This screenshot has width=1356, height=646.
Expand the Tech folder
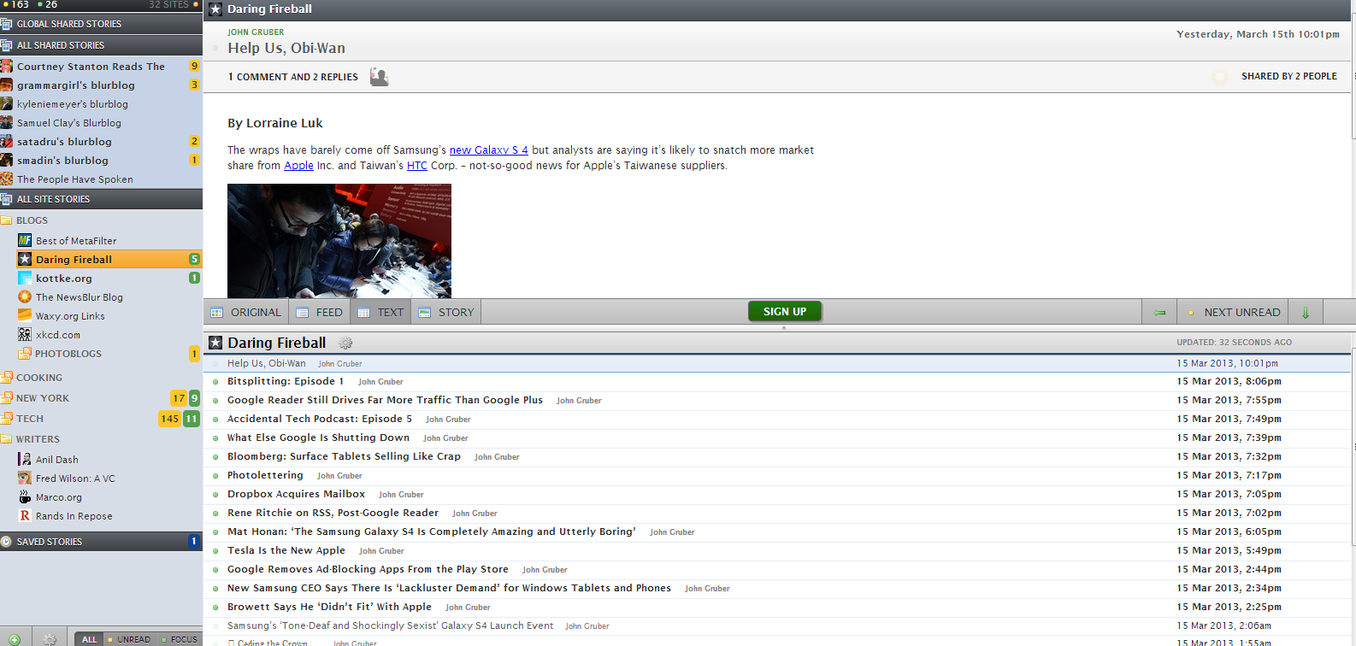point(7,418)
